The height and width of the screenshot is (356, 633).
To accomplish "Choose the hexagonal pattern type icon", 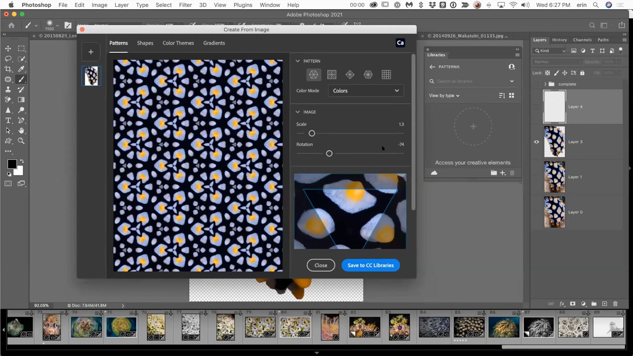I will point(313,75).
